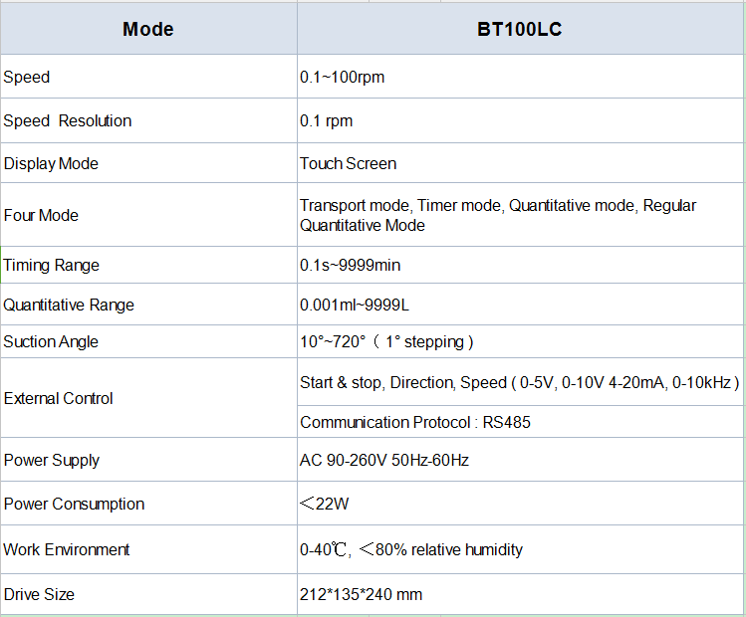Click the "Work Environment" label cell
The height and width of the screenshot is (617, 746).
pyautogui.click(x=67, y=549)
